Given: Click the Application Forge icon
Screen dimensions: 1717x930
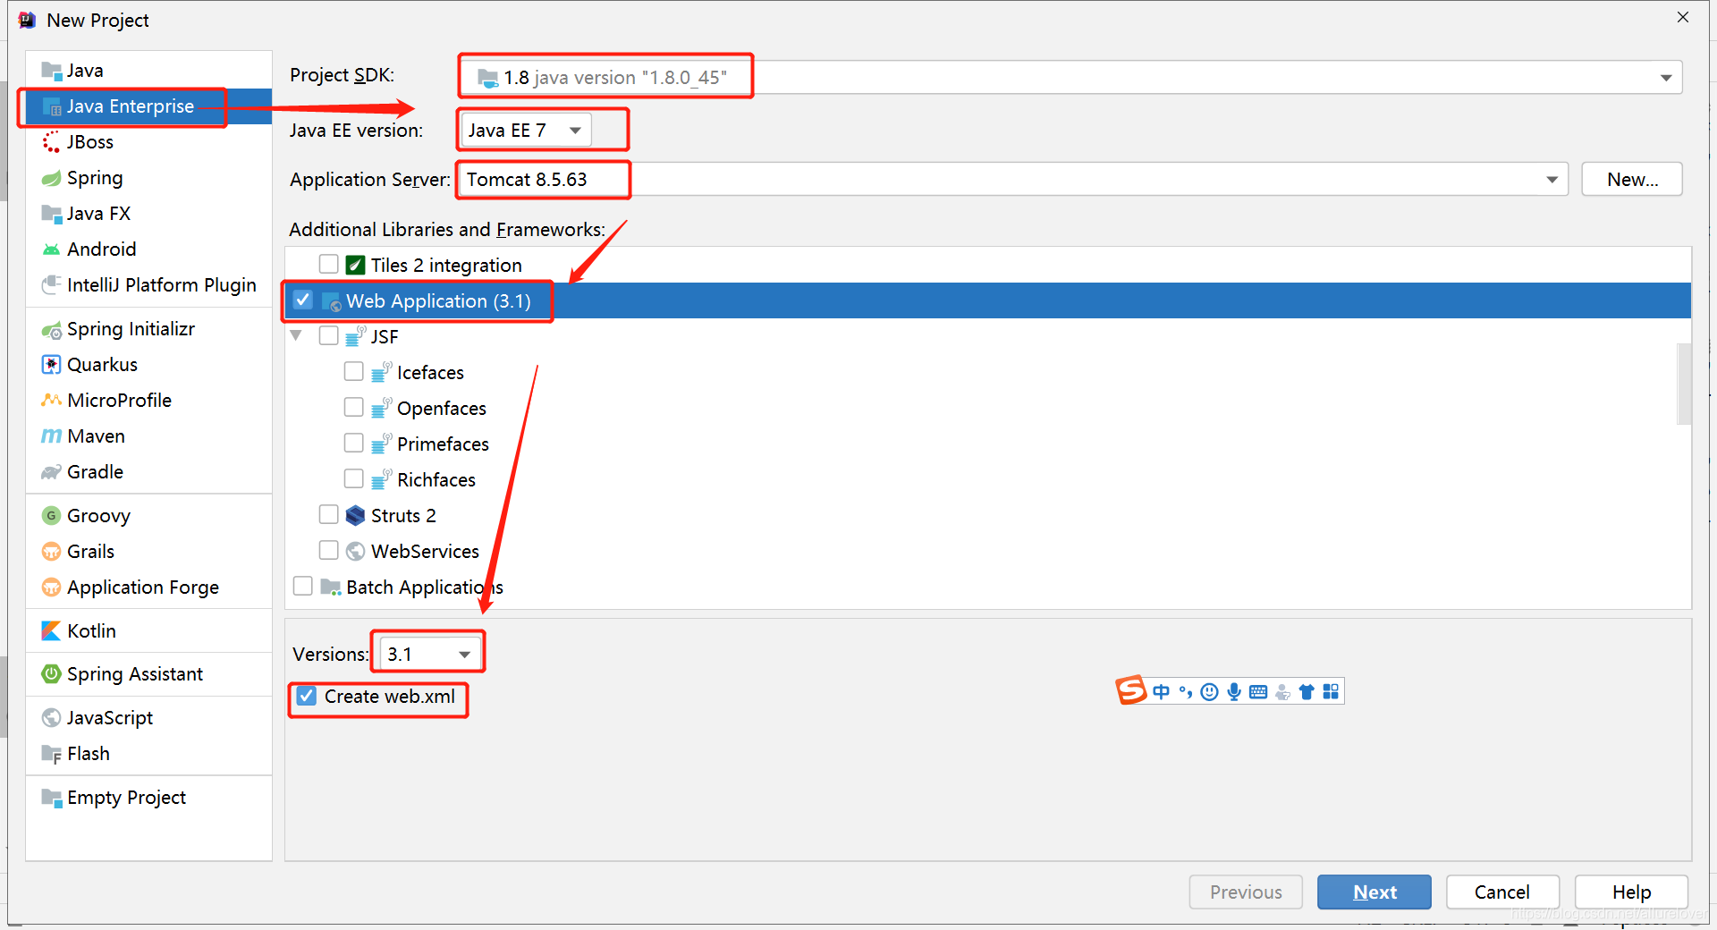Looking at the screenshot, I should click(x=51, y=588).
